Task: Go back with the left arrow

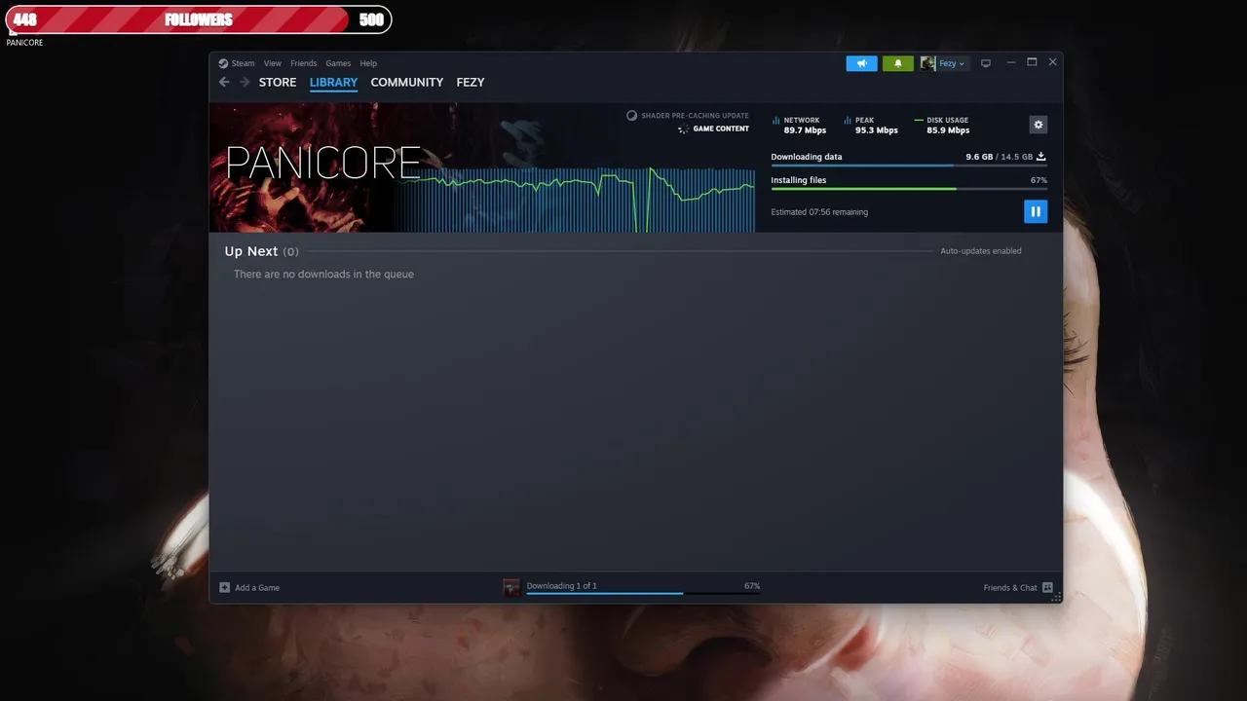Action: (x=224, y=82)
